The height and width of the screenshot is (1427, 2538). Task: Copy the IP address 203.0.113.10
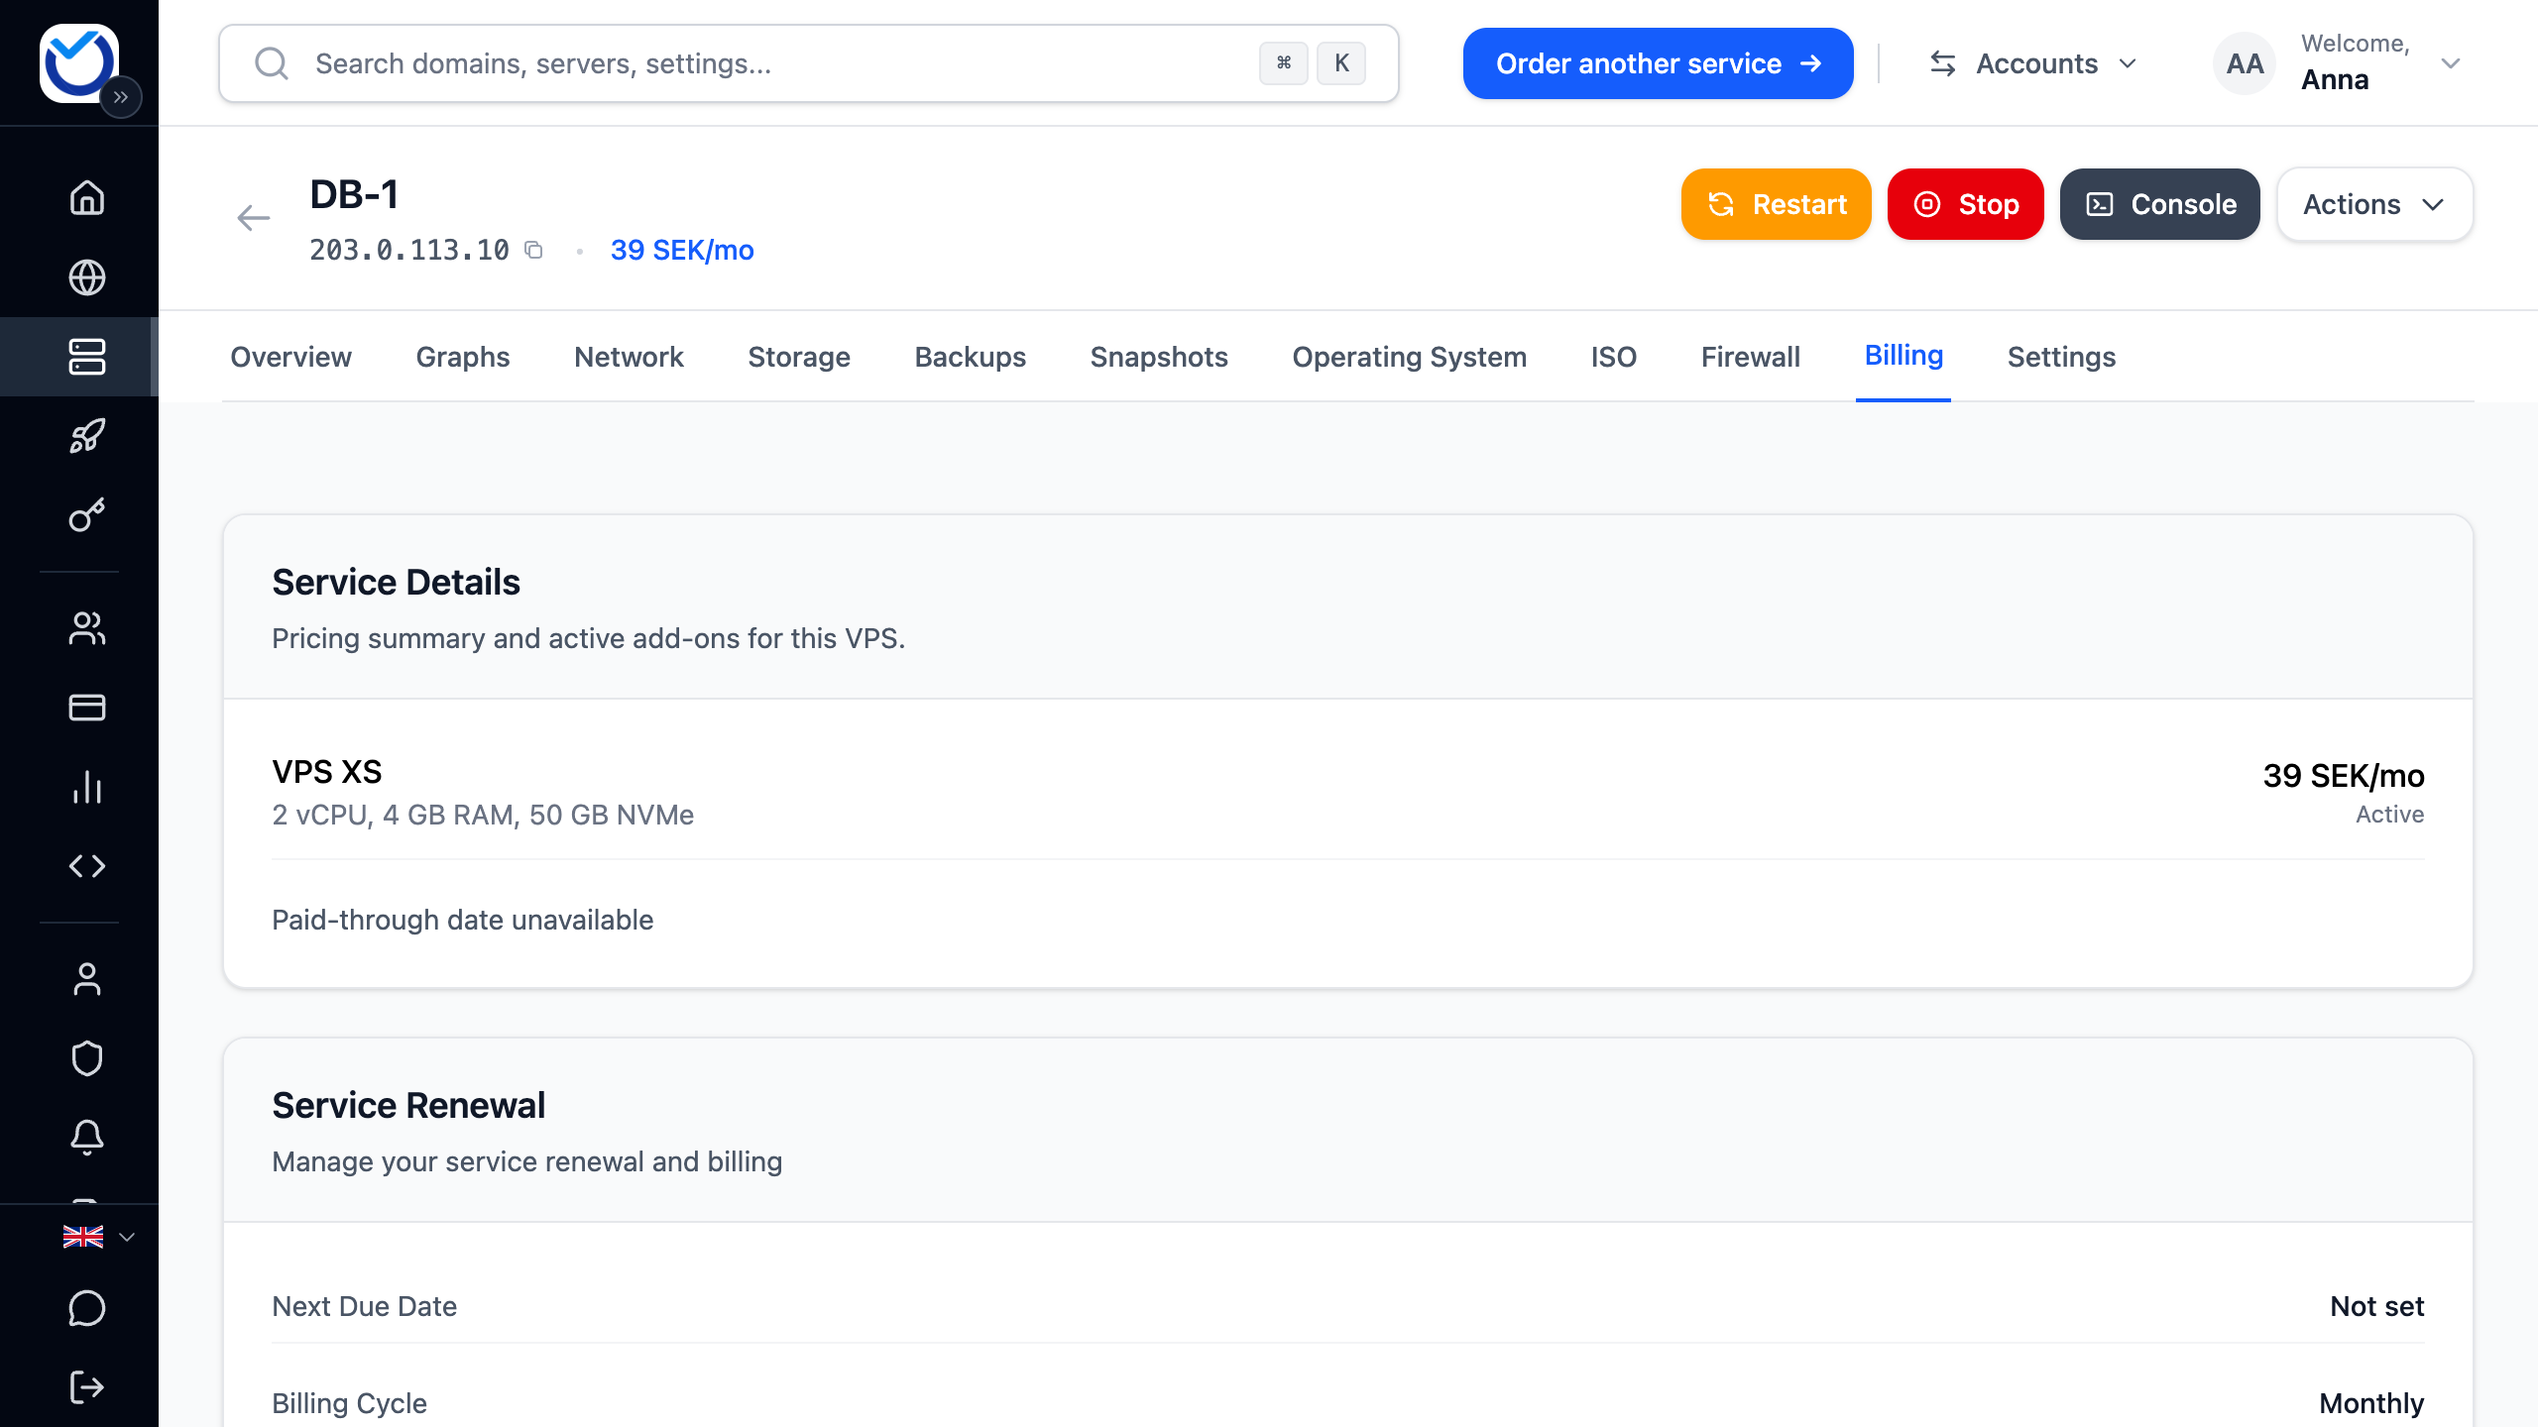click(534, 250)
